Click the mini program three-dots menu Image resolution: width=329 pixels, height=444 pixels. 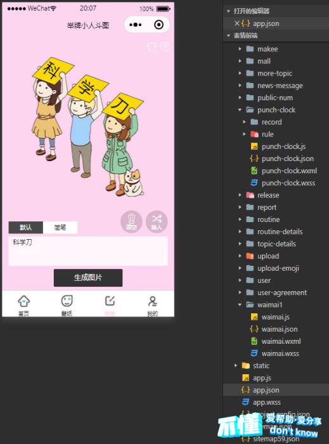point(135,25)
